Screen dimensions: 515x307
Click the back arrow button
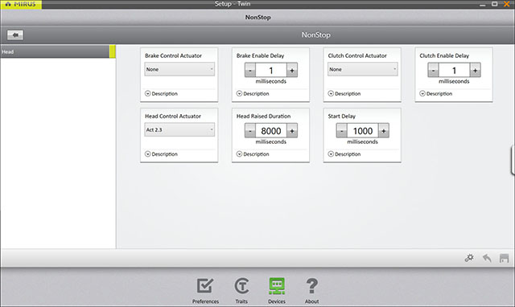tap(15, 35)
